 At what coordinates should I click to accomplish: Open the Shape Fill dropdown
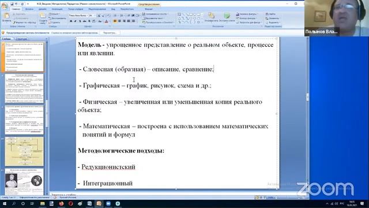tap(247, 14)
